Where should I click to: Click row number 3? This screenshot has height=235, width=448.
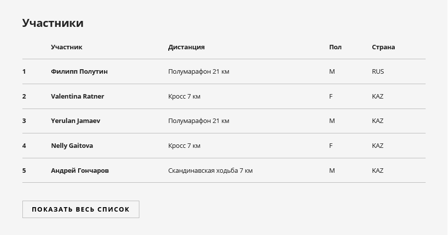pos(24,121)
